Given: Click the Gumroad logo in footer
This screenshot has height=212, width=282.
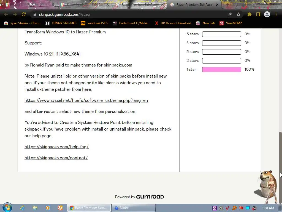Looking at the screenshot, I should (x=150, y=197).
